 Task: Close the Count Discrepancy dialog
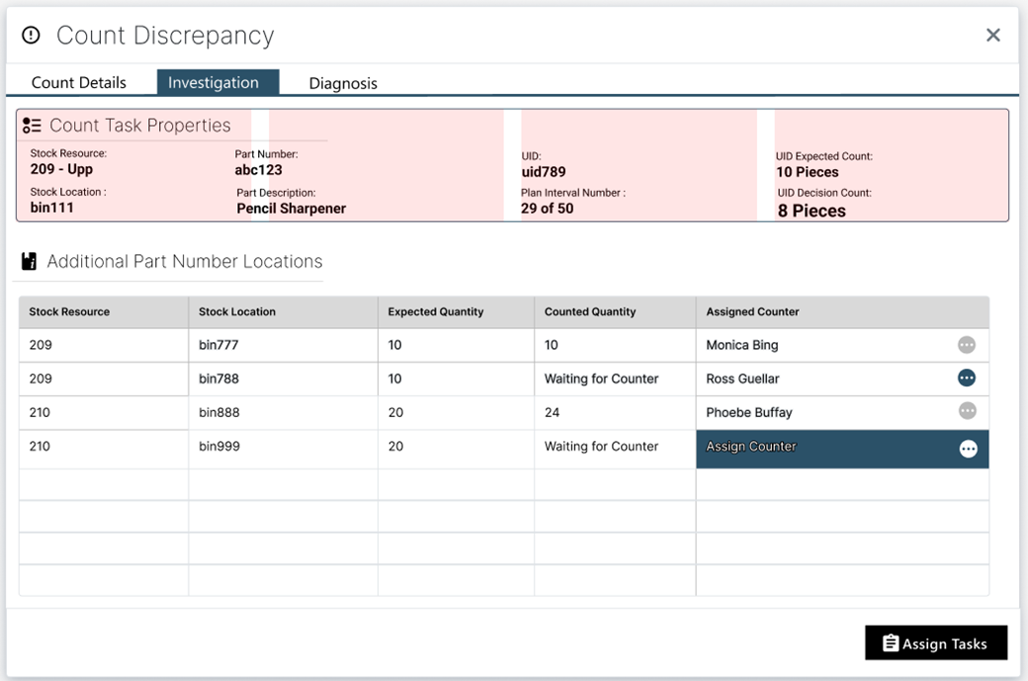pos(992,34)
